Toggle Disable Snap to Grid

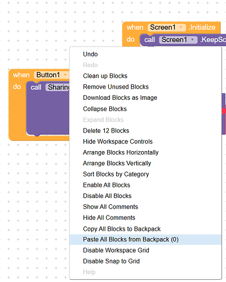tap(145, 261)
